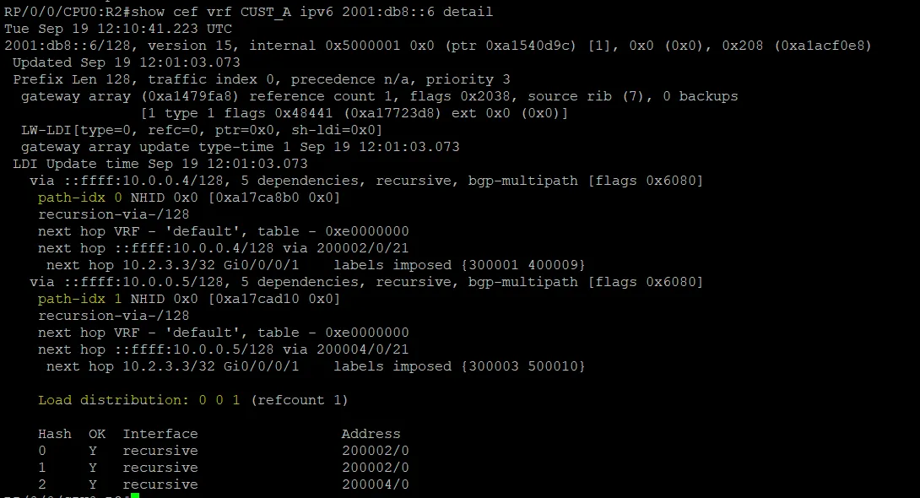920x498 pixels.
Task: Click the 'Address' column header
Action: click(x=371, y=434)
